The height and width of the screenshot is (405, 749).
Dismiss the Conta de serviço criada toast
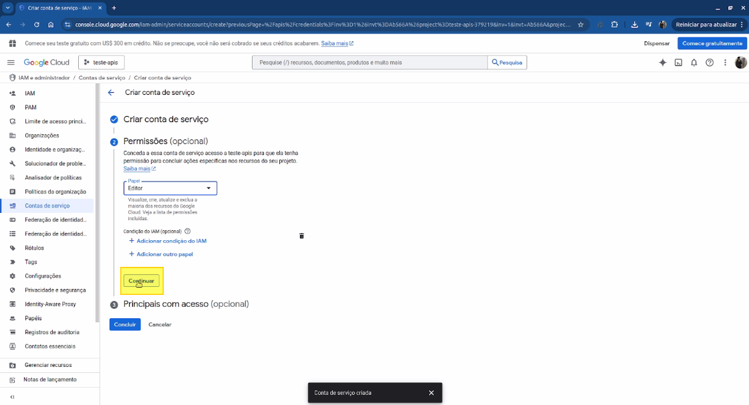[432, 393]
